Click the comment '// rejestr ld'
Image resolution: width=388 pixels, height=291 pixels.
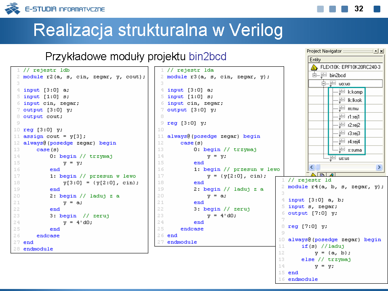(x=310, y=180)
